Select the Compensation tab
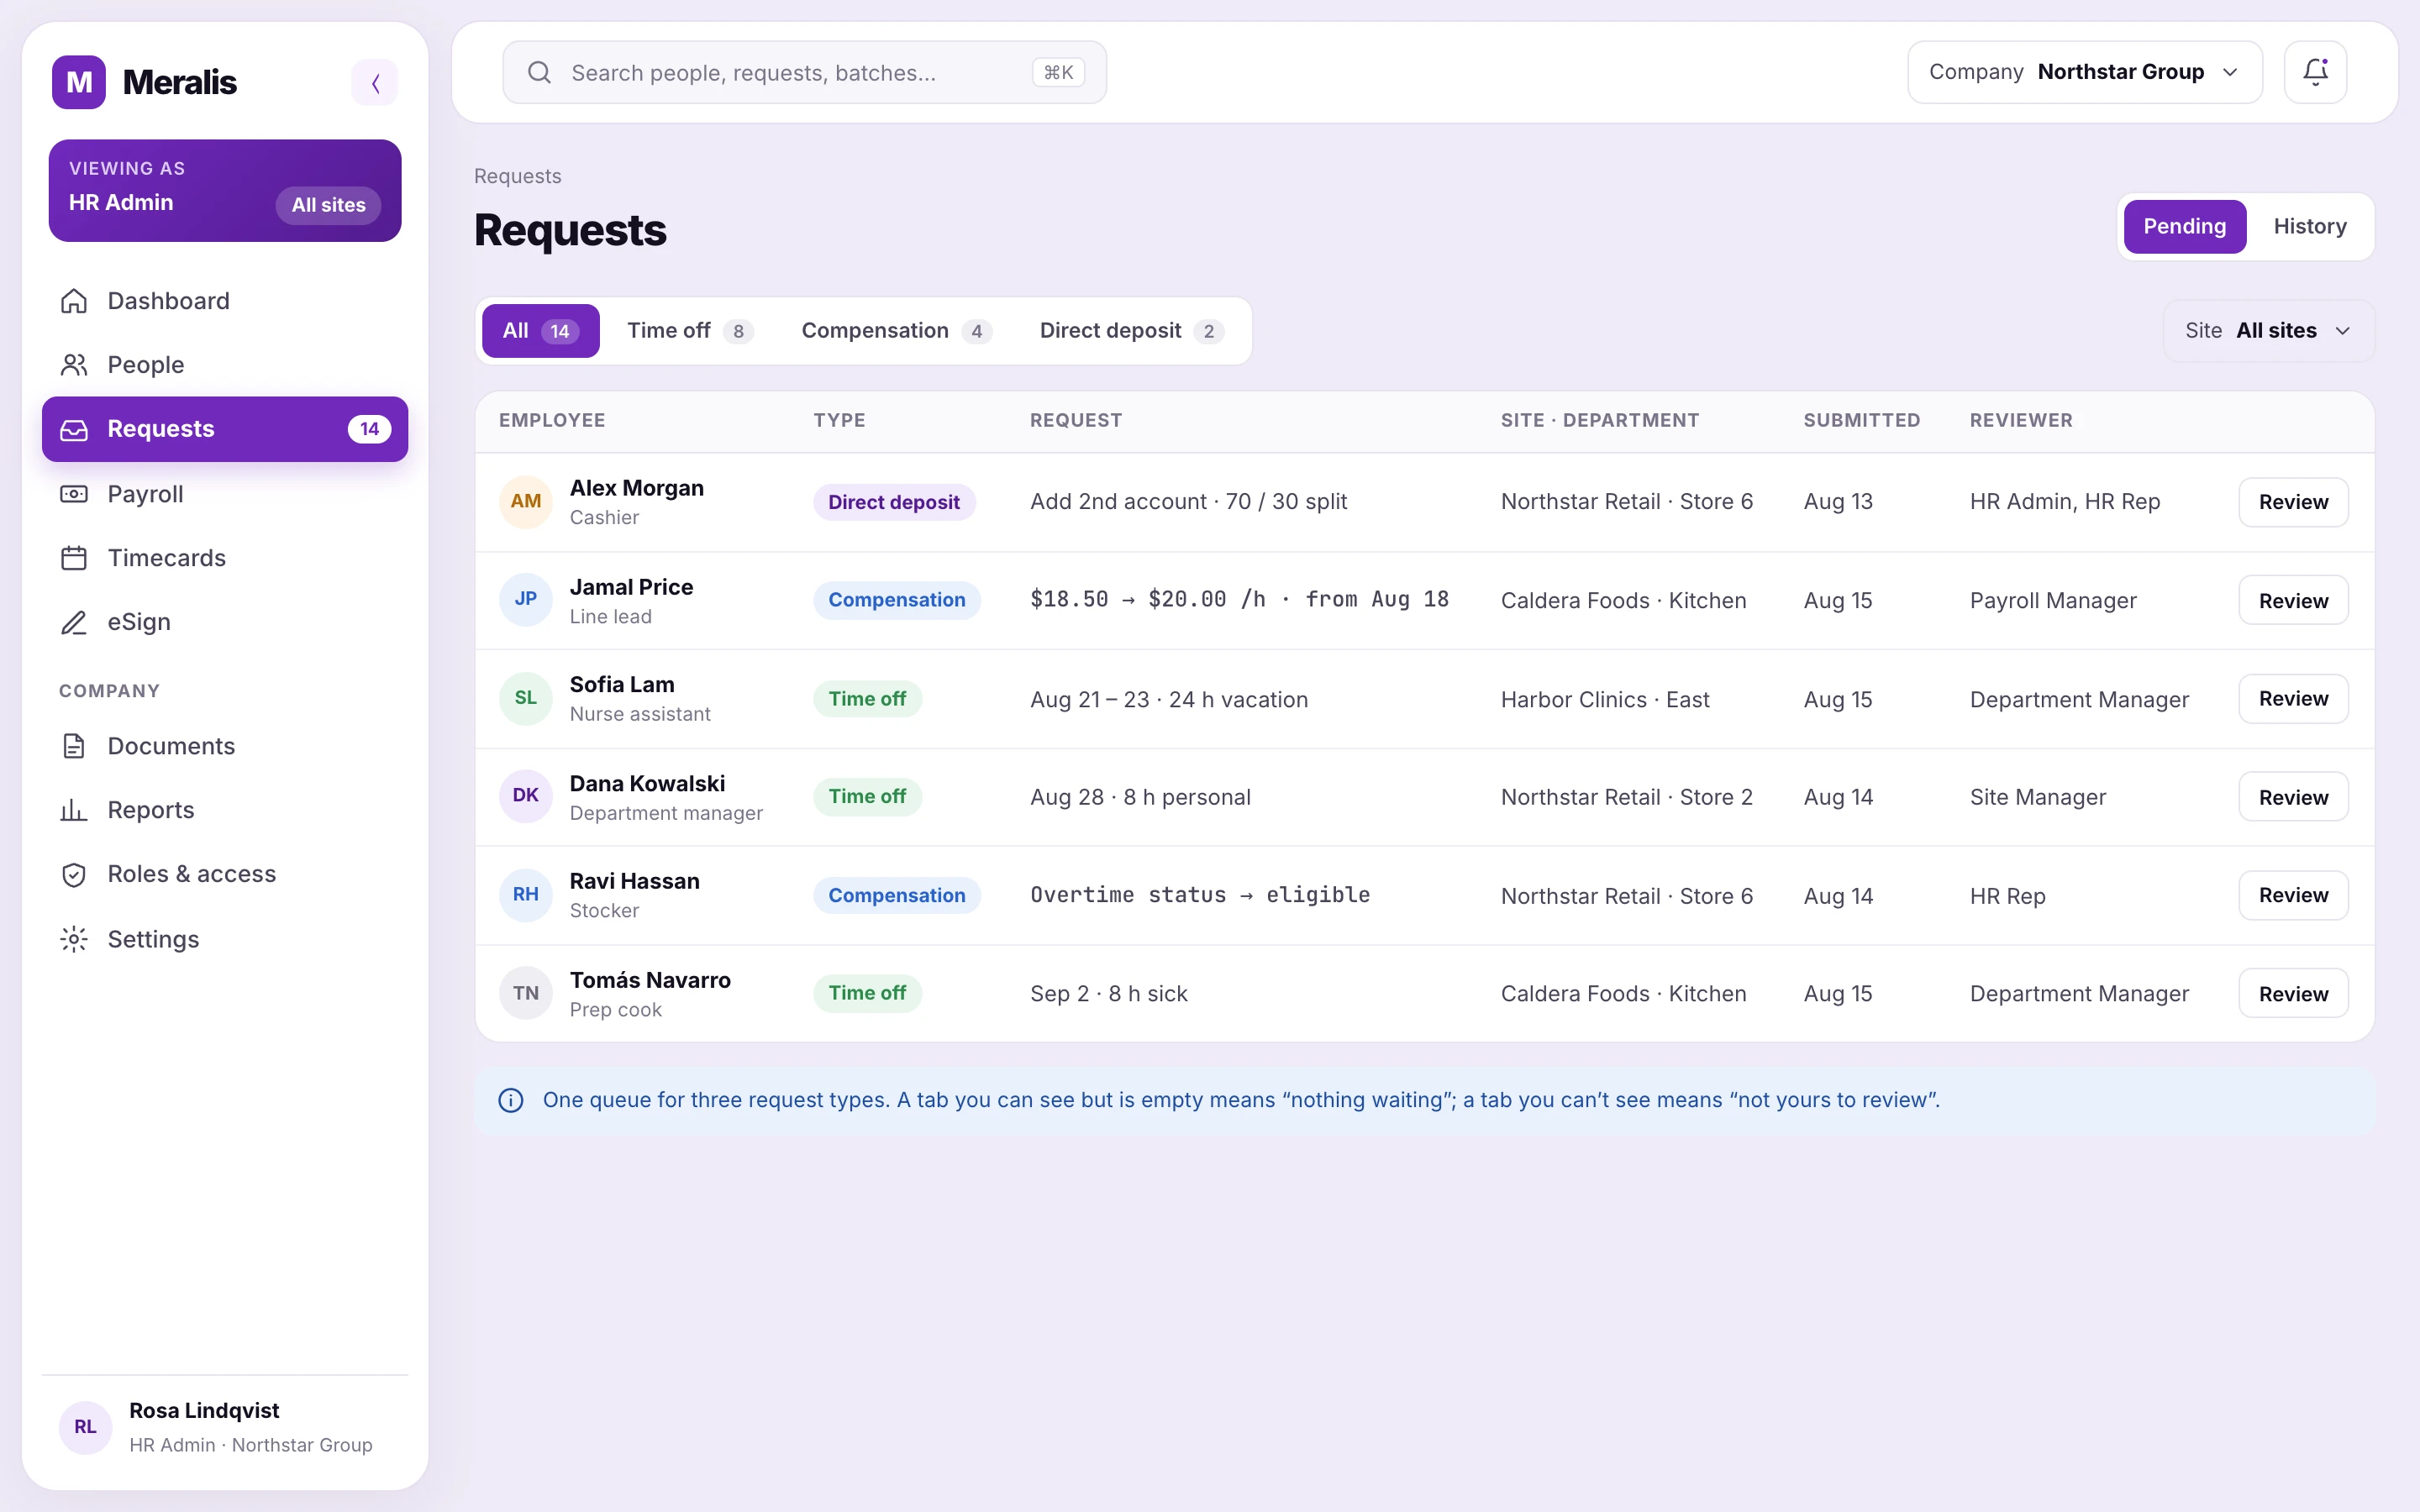The height and width of the screenshot is (1512, 2420). pos(896,331)
